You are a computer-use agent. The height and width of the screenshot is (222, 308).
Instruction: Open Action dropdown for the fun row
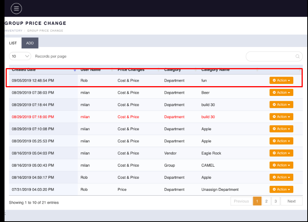281,81
